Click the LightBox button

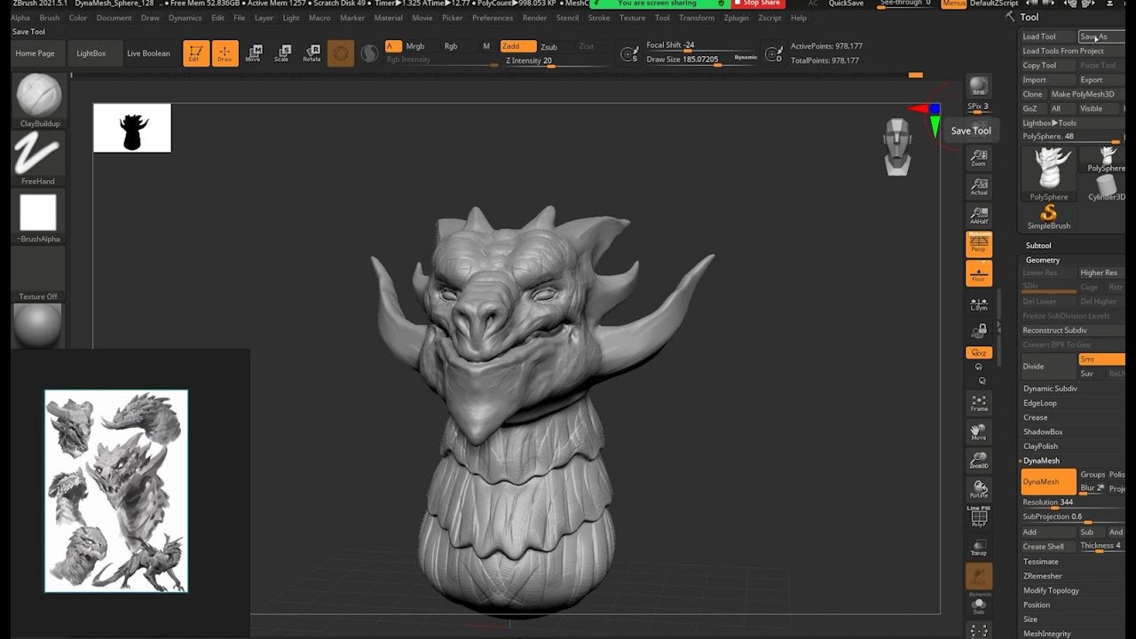click(x=91, y=53)
